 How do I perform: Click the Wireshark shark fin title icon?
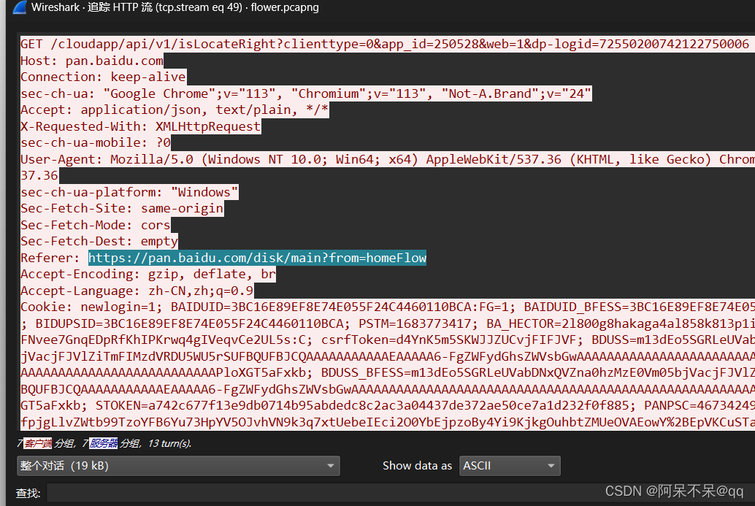[20, 7]
